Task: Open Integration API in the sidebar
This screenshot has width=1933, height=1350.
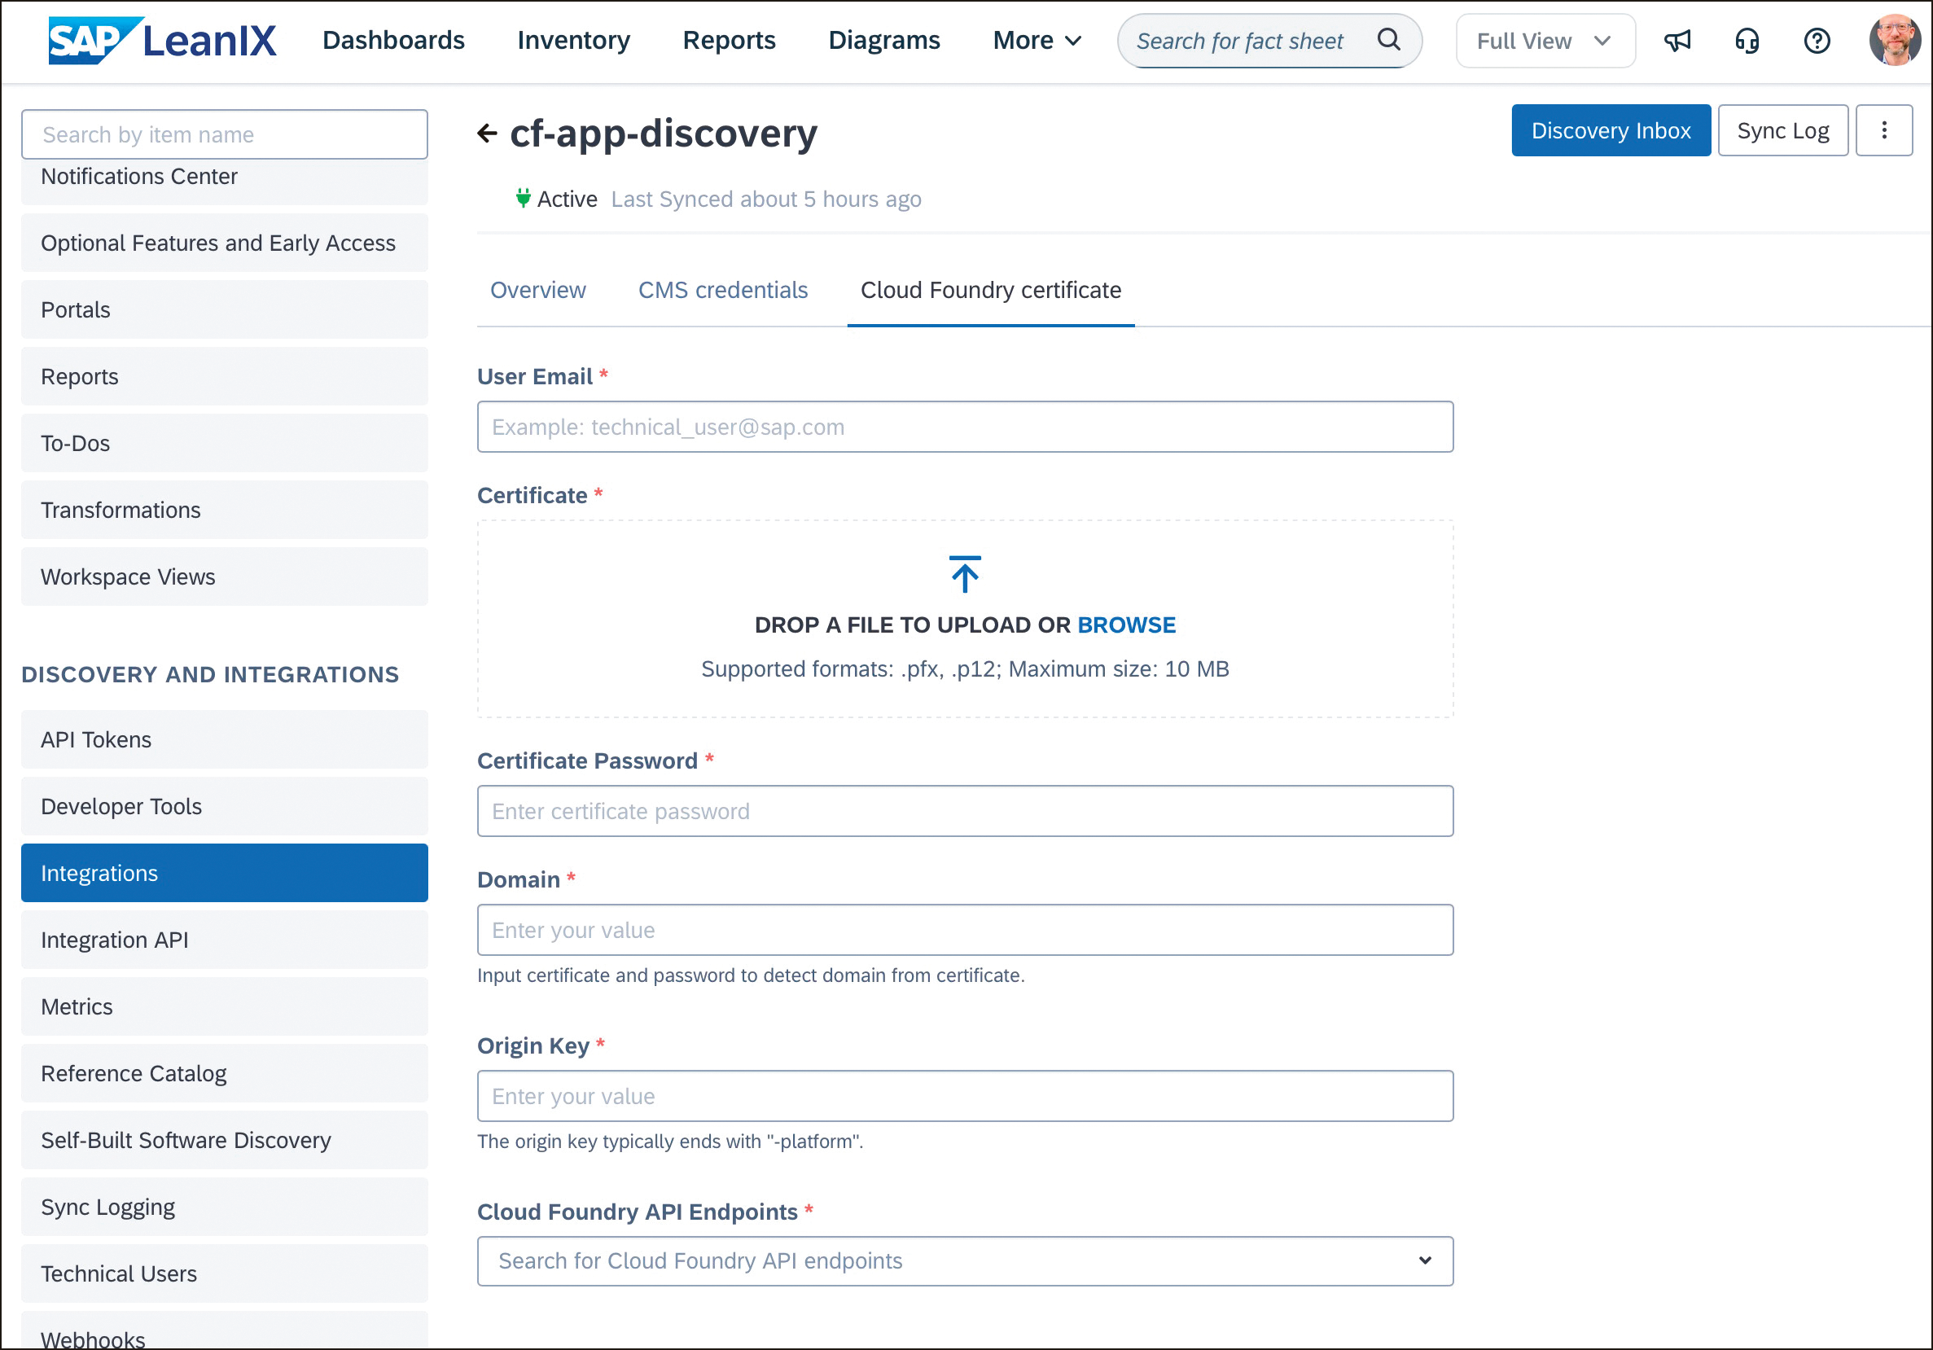Action: [x=224, y=940]
